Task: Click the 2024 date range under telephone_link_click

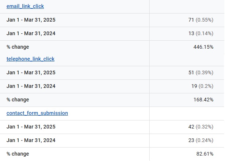Action: click(31, 86)
